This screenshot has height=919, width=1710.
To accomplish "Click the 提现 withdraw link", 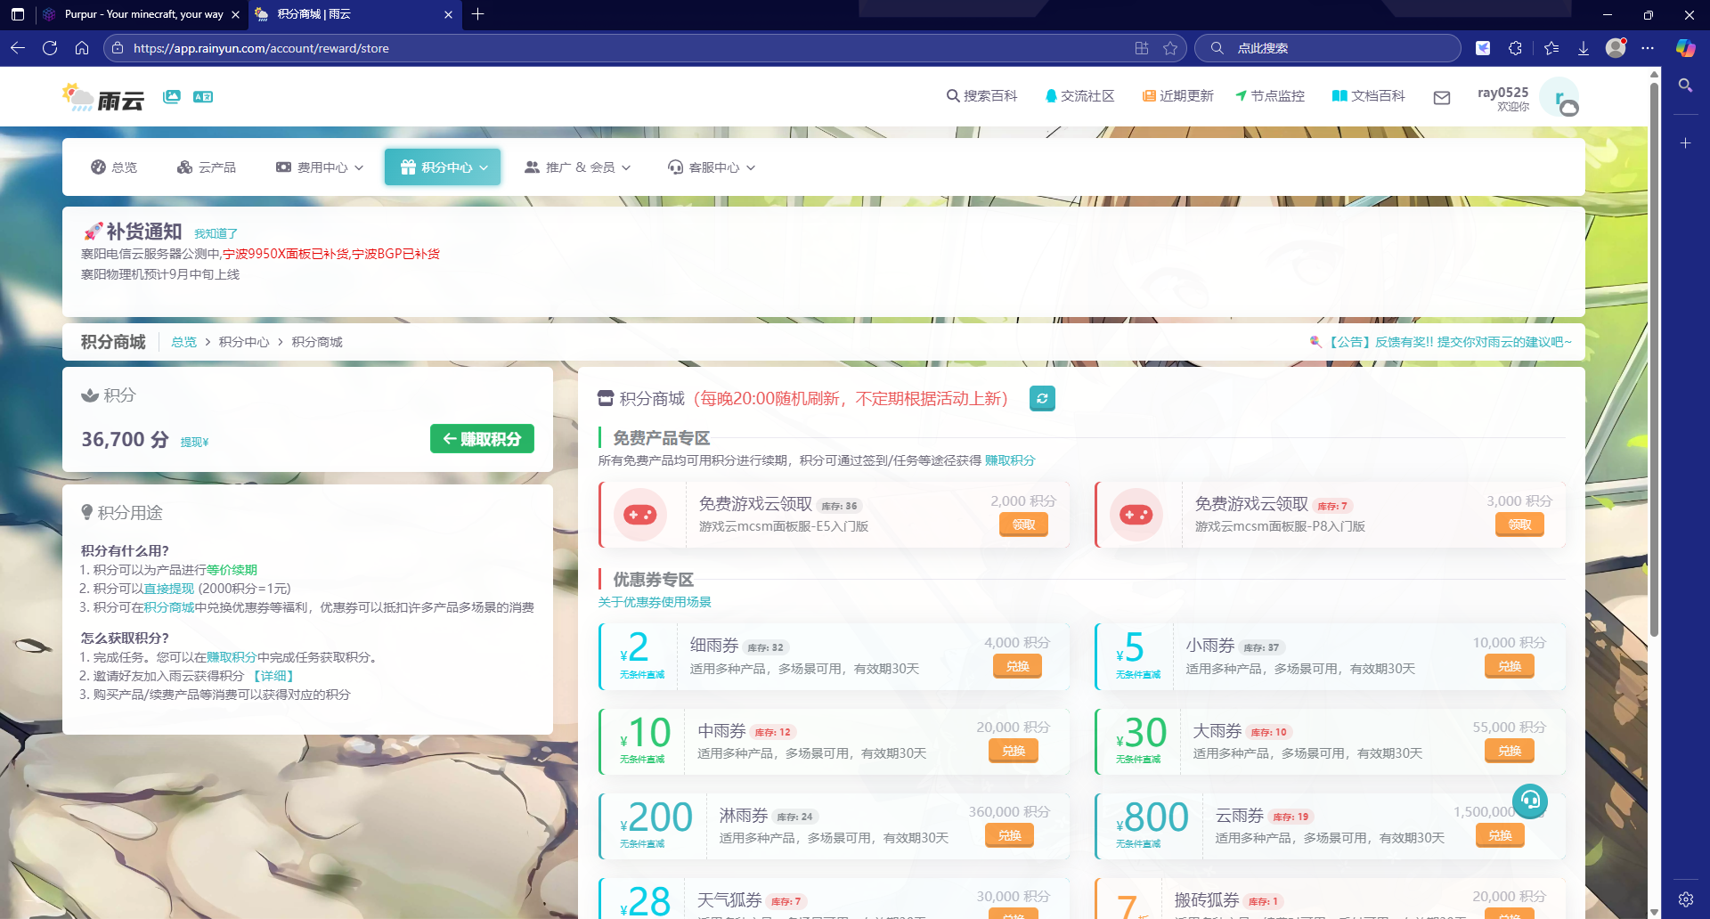I will coord(194,443).
